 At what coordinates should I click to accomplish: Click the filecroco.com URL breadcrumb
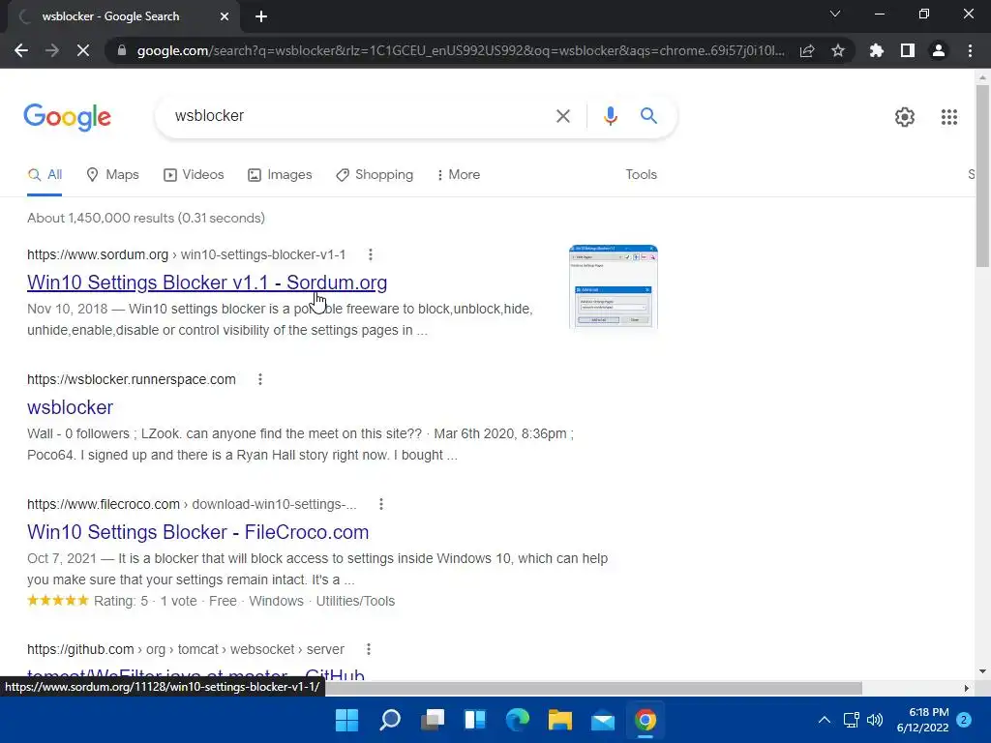pyautogui.click(x=192, y=504)
